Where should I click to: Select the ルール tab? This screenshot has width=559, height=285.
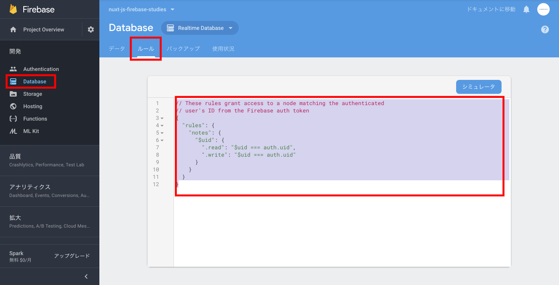pos(146,49)
